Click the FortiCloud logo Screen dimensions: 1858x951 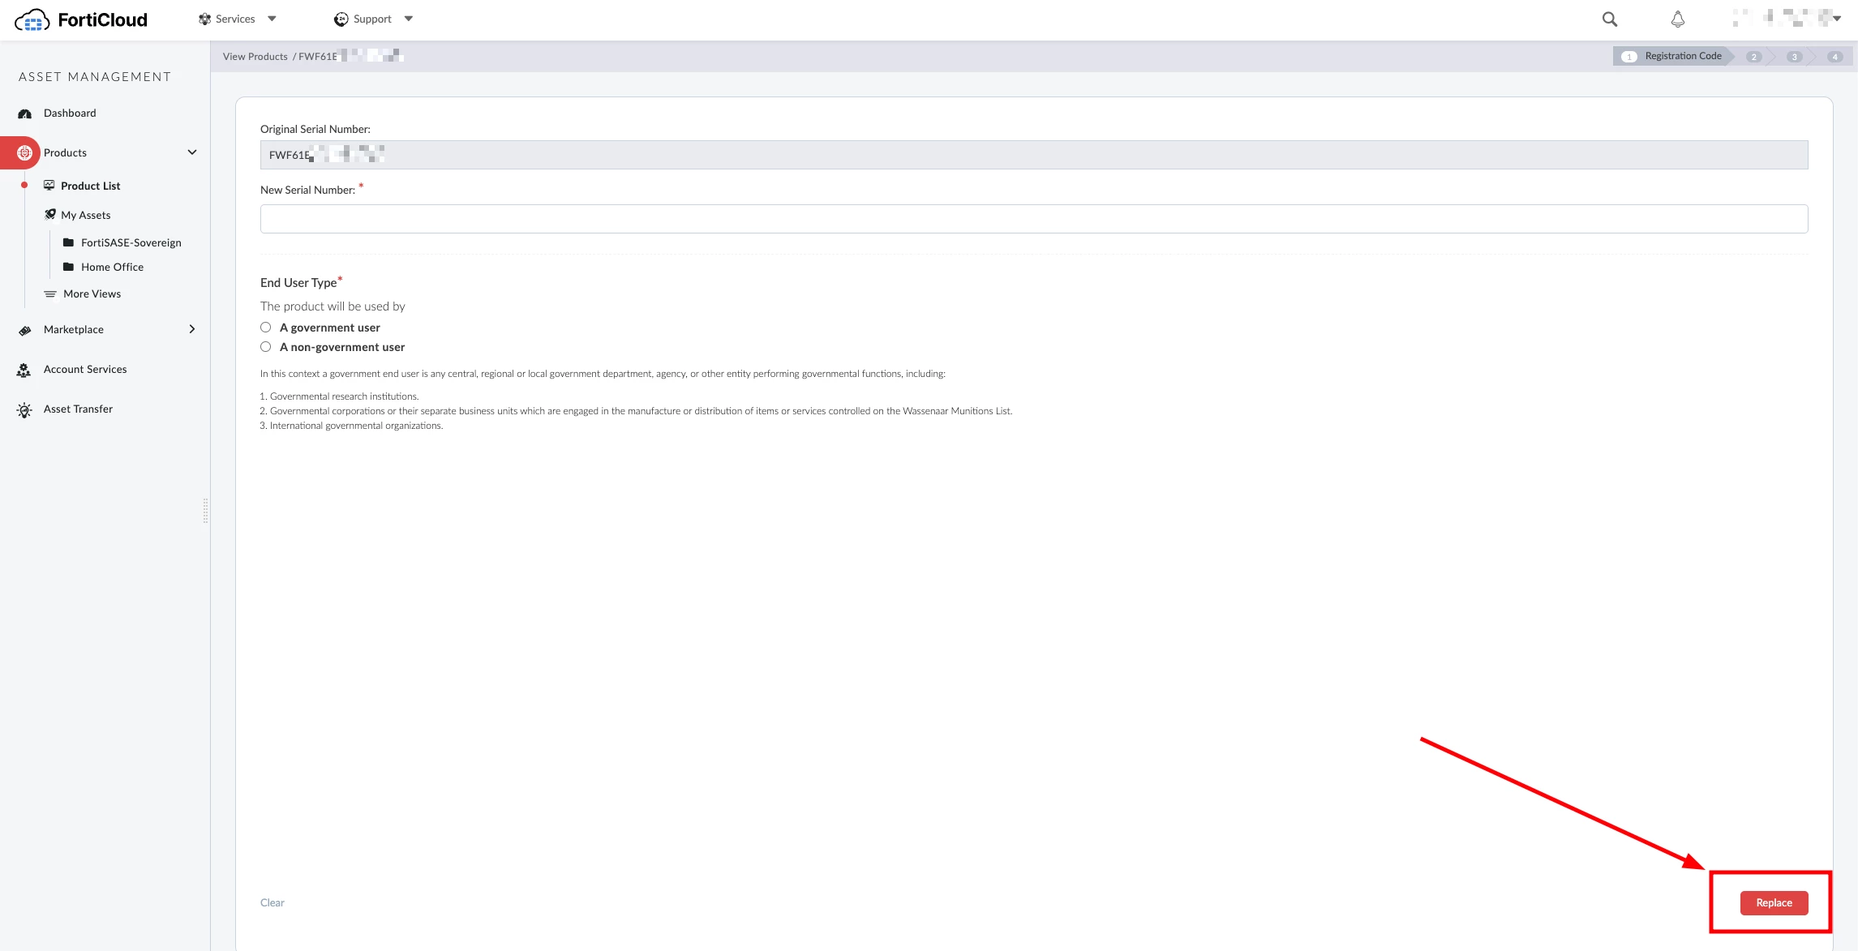click(81, 19)
